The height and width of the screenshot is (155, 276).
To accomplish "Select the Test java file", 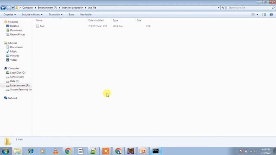I will pyautogui.click(x=42, y=26).
